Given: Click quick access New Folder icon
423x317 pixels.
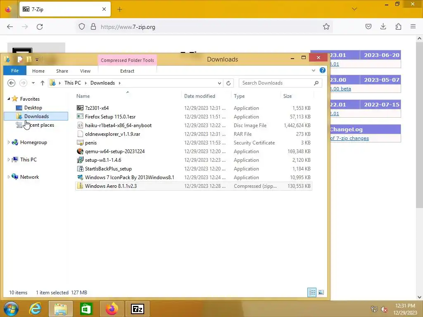Looking at the screenshot, I should point(29,59).
